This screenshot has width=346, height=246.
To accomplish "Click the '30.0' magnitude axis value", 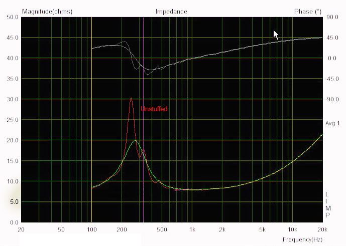I will pos(13,99).
